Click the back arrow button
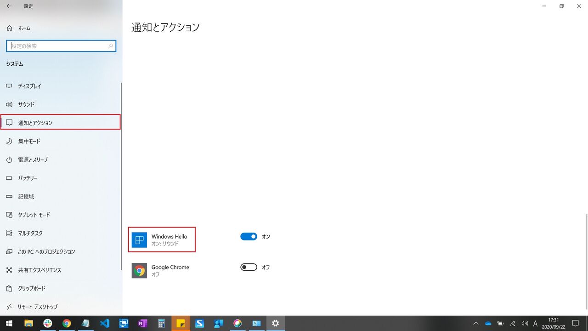Viewport: 588px width, 331px height. [9, 6]
